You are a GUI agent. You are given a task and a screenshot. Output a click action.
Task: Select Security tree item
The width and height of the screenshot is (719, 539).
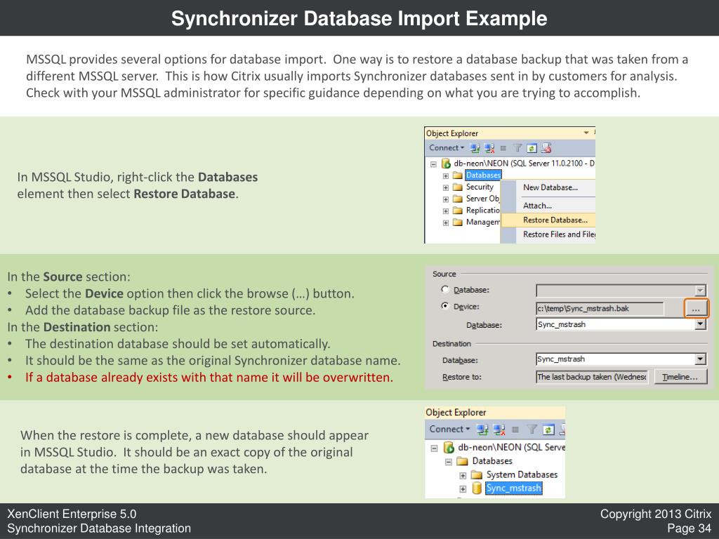click(x=480, y=187)
